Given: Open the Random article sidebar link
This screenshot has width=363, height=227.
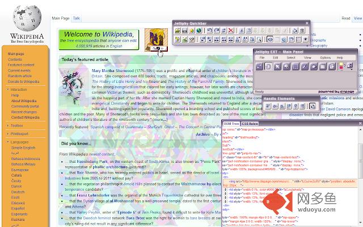Looking at the screenshot, I should (x=20, y=76).
